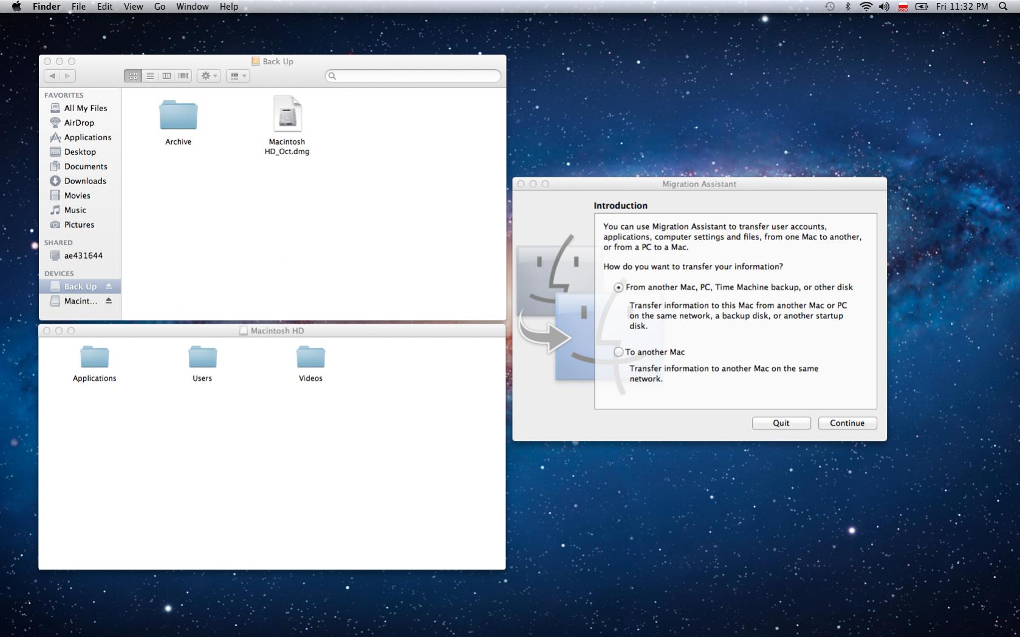Select Videos folder in Macintosh HD window

pos(310,364)
